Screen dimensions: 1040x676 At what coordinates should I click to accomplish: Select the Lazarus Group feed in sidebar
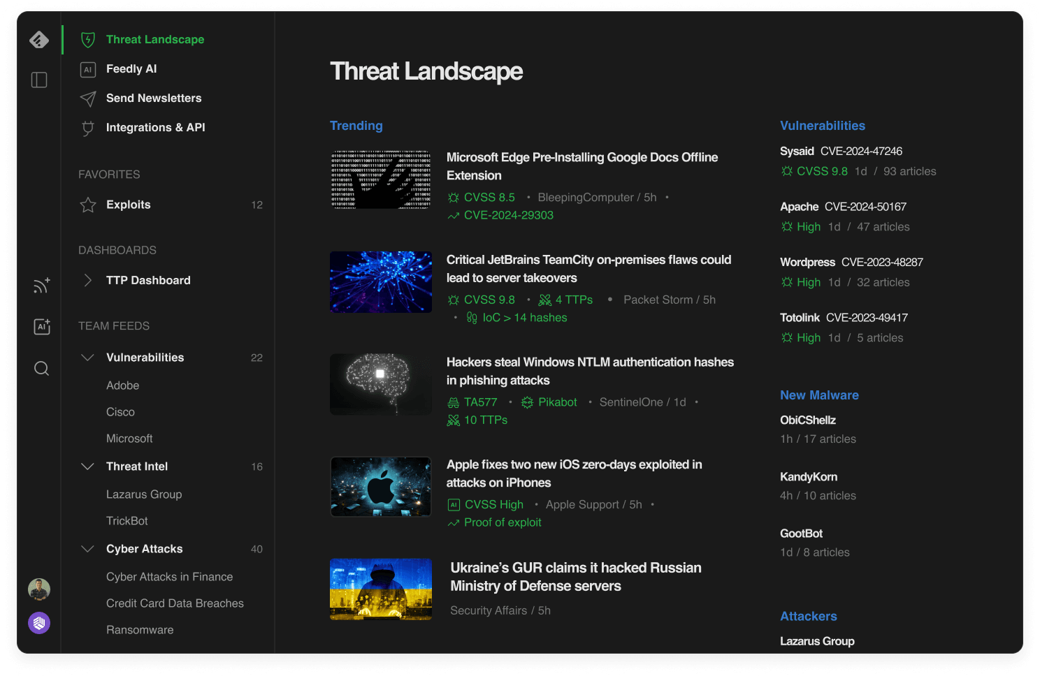[144, 494]
